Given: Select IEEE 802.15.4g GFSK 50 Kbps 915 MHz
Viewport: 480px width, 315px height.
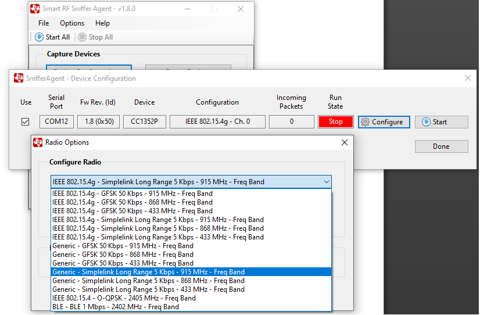Looking at the screenshot, I should point(191,194).
